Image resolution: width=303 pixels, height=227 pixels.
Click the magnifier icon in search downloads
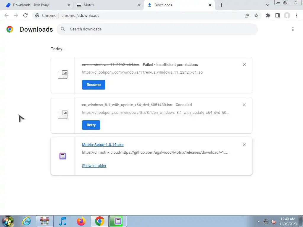pyautogui.click(x=63, y=29)
